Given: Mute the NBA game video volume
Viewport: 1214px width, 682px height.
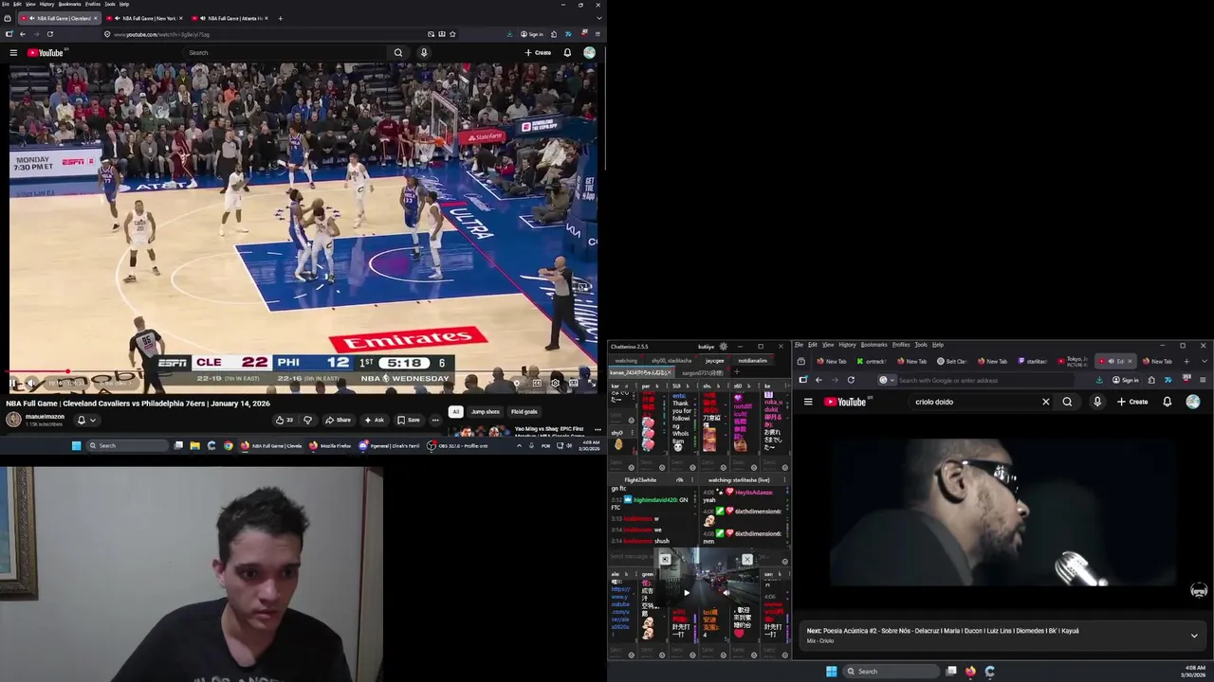Looking at the screenshot, I should point(31,383).
